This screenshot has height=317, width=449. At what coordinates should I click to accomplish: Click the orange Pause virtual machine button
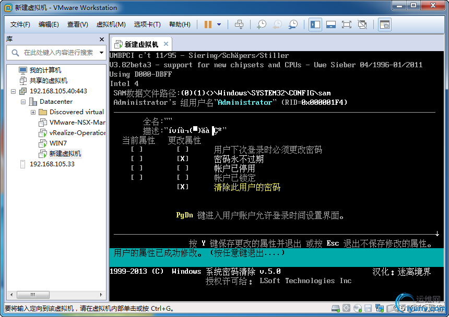(x=208, y=25)
